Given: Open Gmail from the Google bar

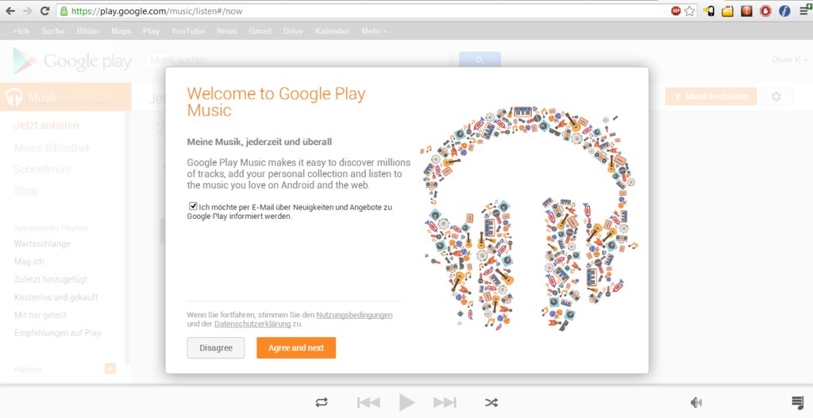Looking at the screenshot, I should pos(260,31).
